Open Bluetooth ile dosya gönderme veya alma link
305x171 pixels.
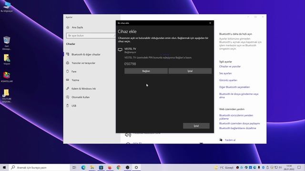click(239, 95)
